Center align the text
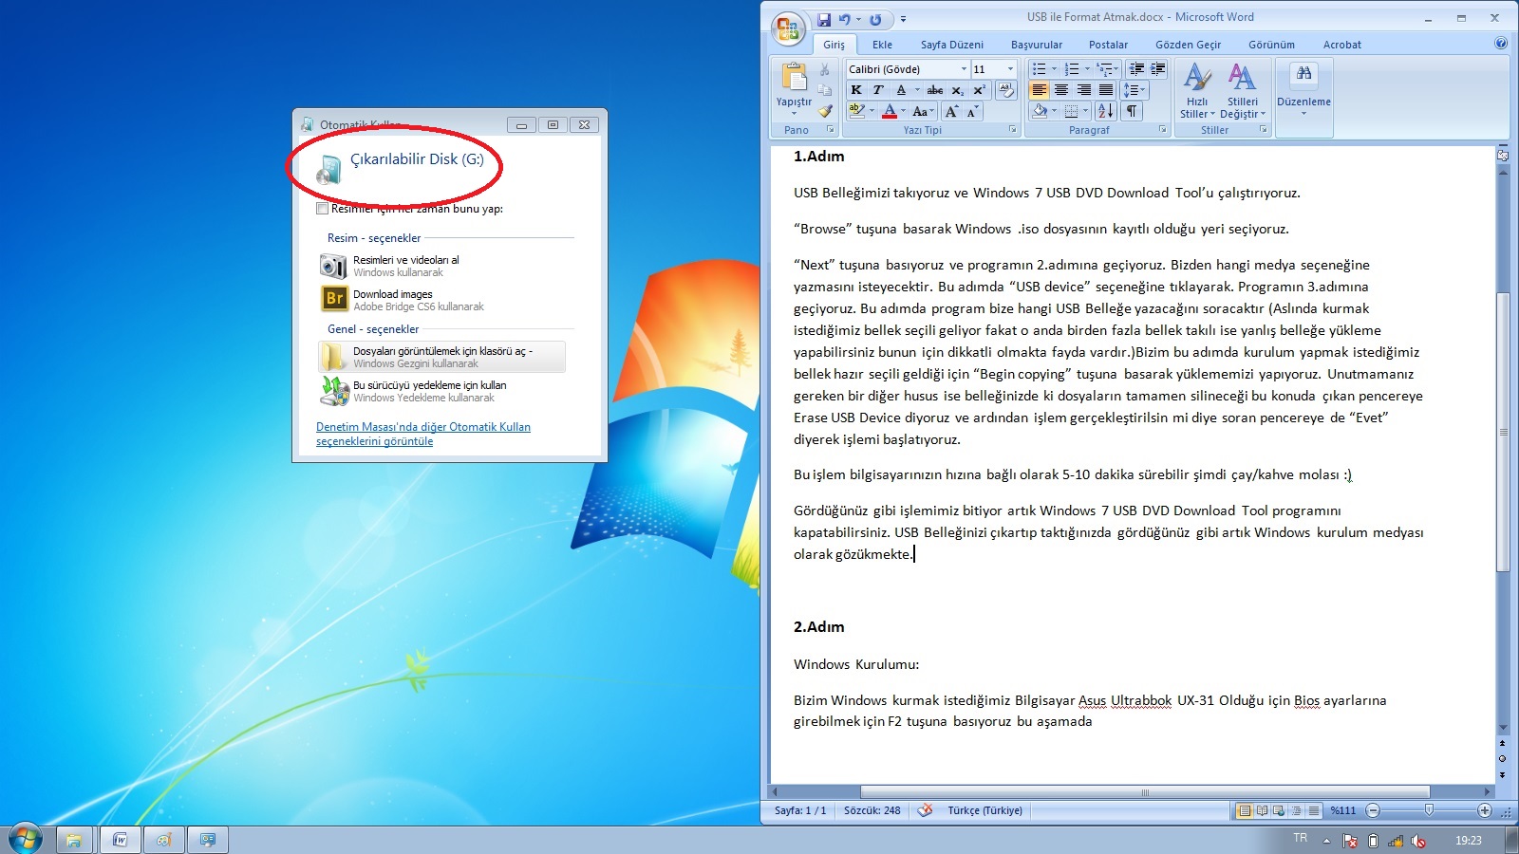Viewport: 1519px width, 854px height. [1061, 90]
